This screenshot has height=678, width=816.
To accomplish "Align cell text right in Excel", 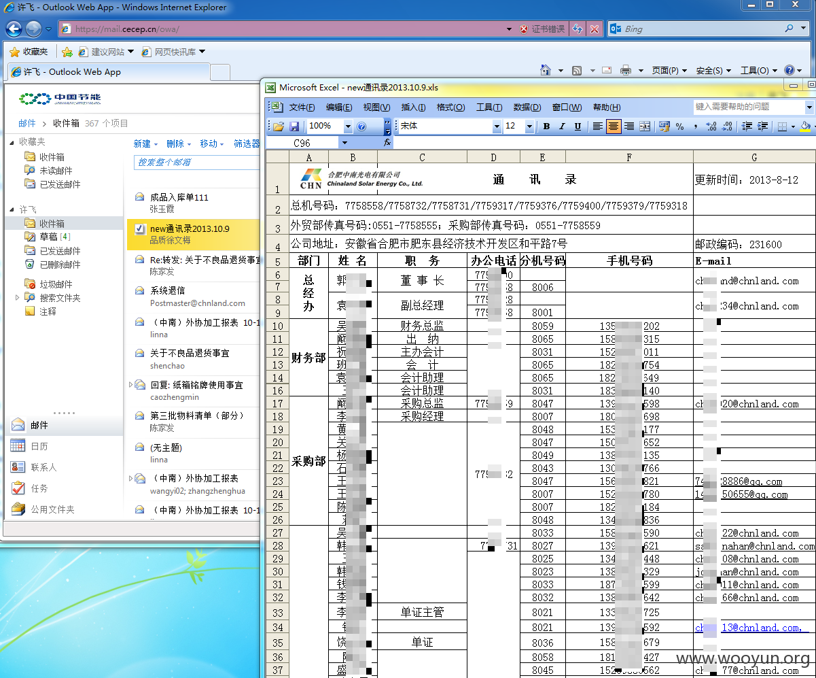I will coord(629,126).
